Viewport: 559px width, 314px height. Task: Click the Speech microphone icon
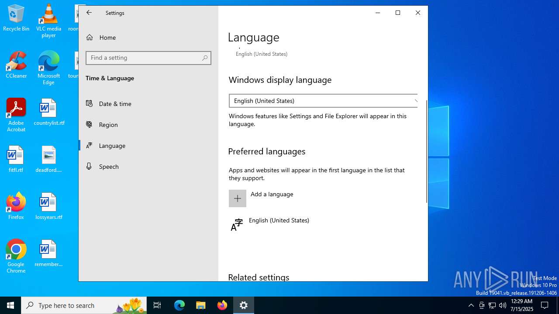tap(89, 166)
